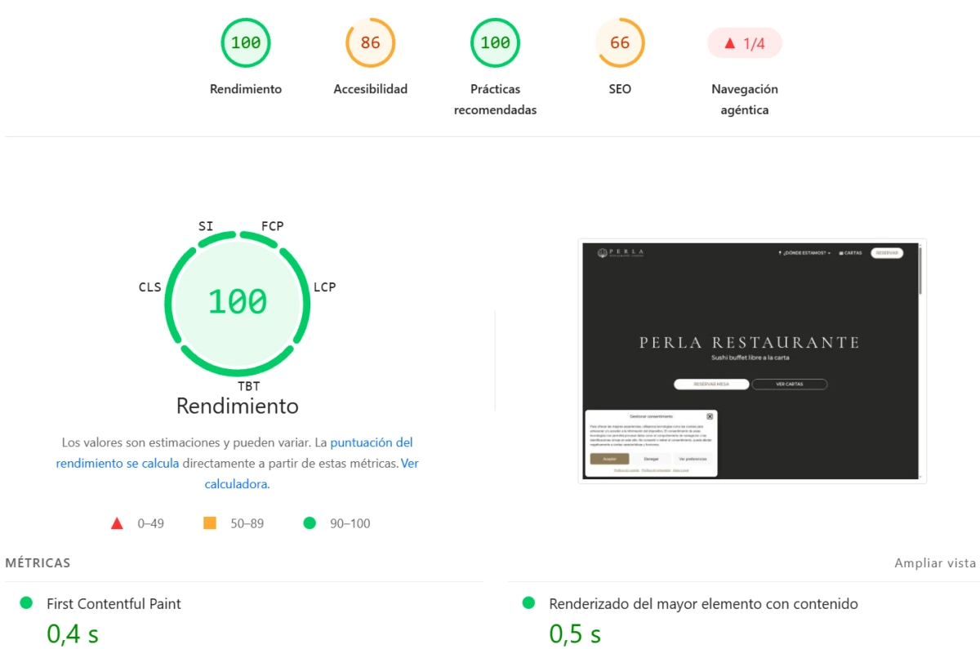Click 'Renderizado del mayor elemento con contenido' title
Image resolution: width=980 pixels, height=649 pixels.
coord(703,604)
